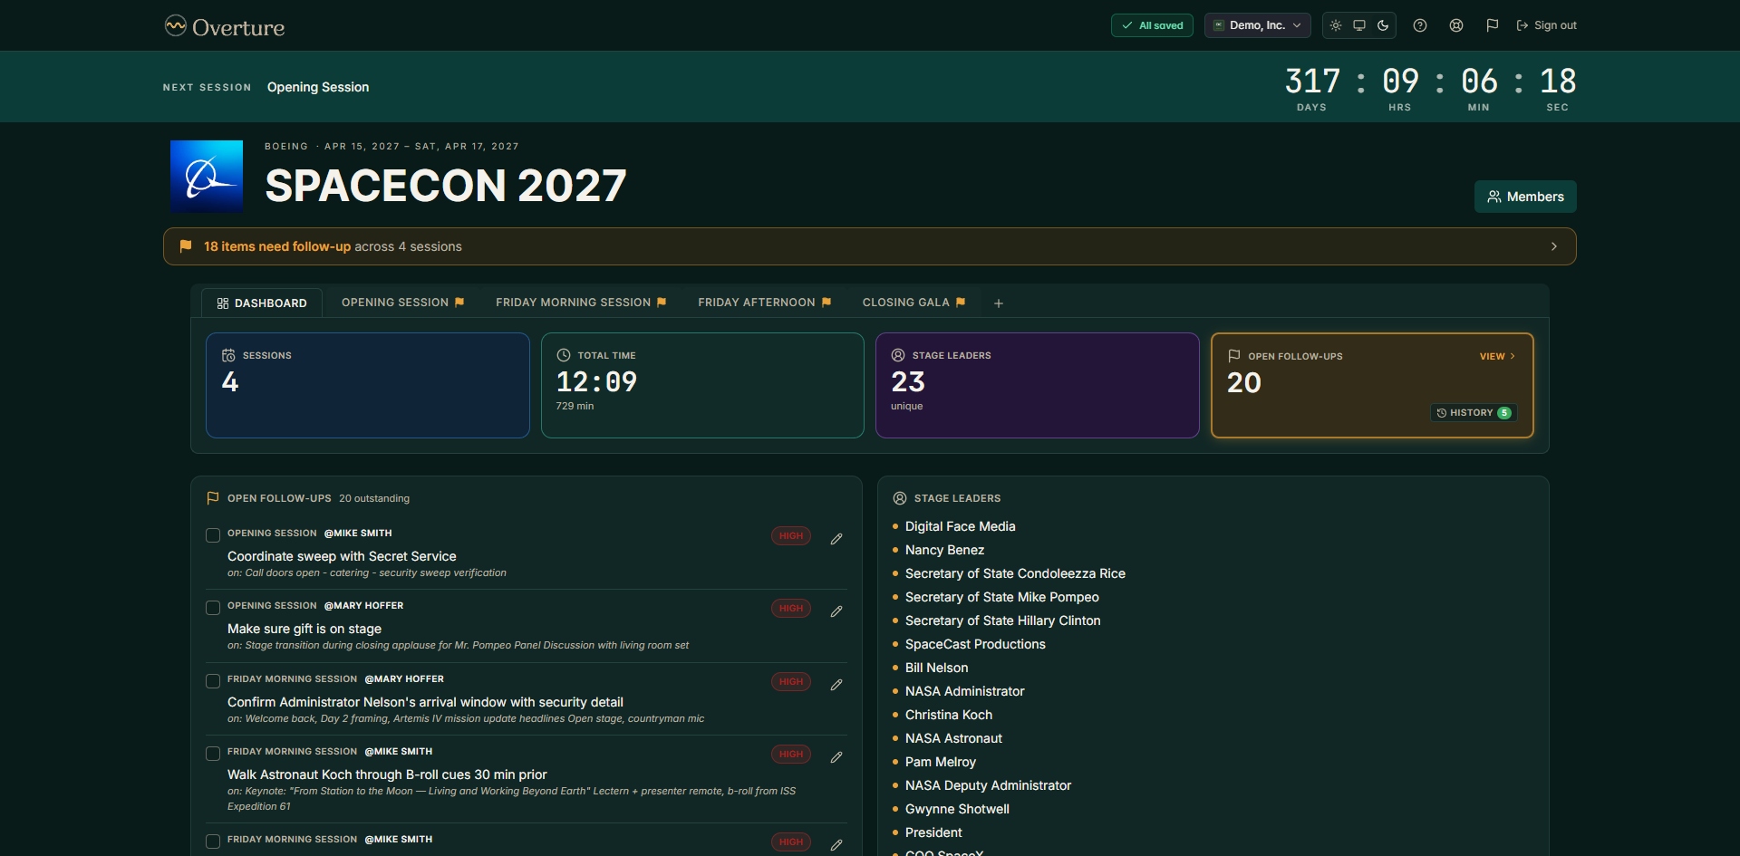
Task: Open the Friday Morning Session tab
Action: (581, 303)
